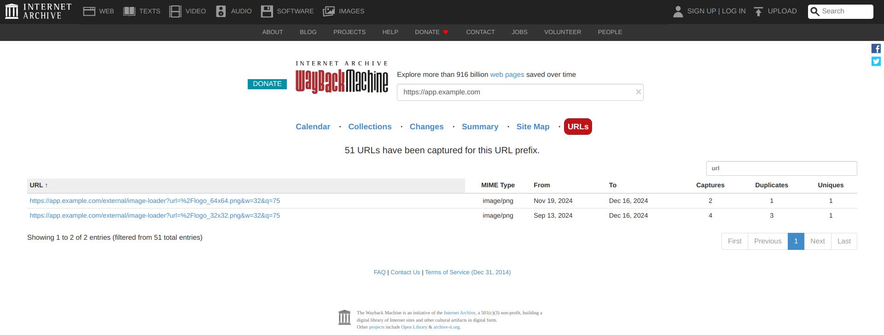Screen dimensions: 884x335
Task: Focus the table filter field containing 'url'
Action: click(x=781, y=168)
